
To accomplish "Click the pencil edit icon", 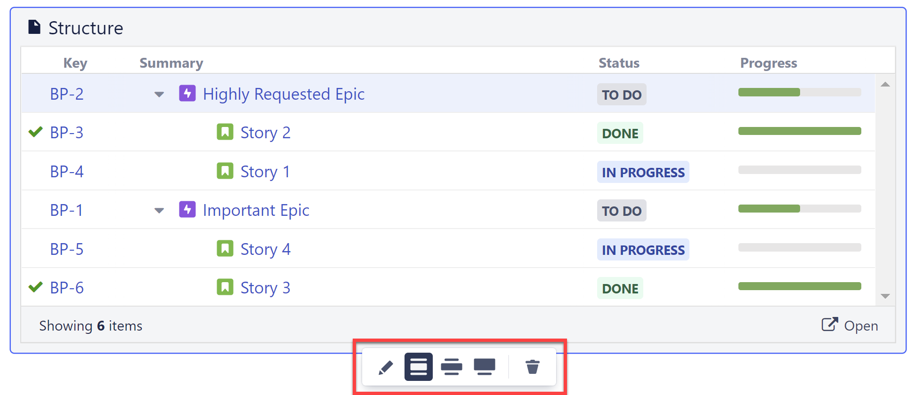I will (x=386, y=367).
